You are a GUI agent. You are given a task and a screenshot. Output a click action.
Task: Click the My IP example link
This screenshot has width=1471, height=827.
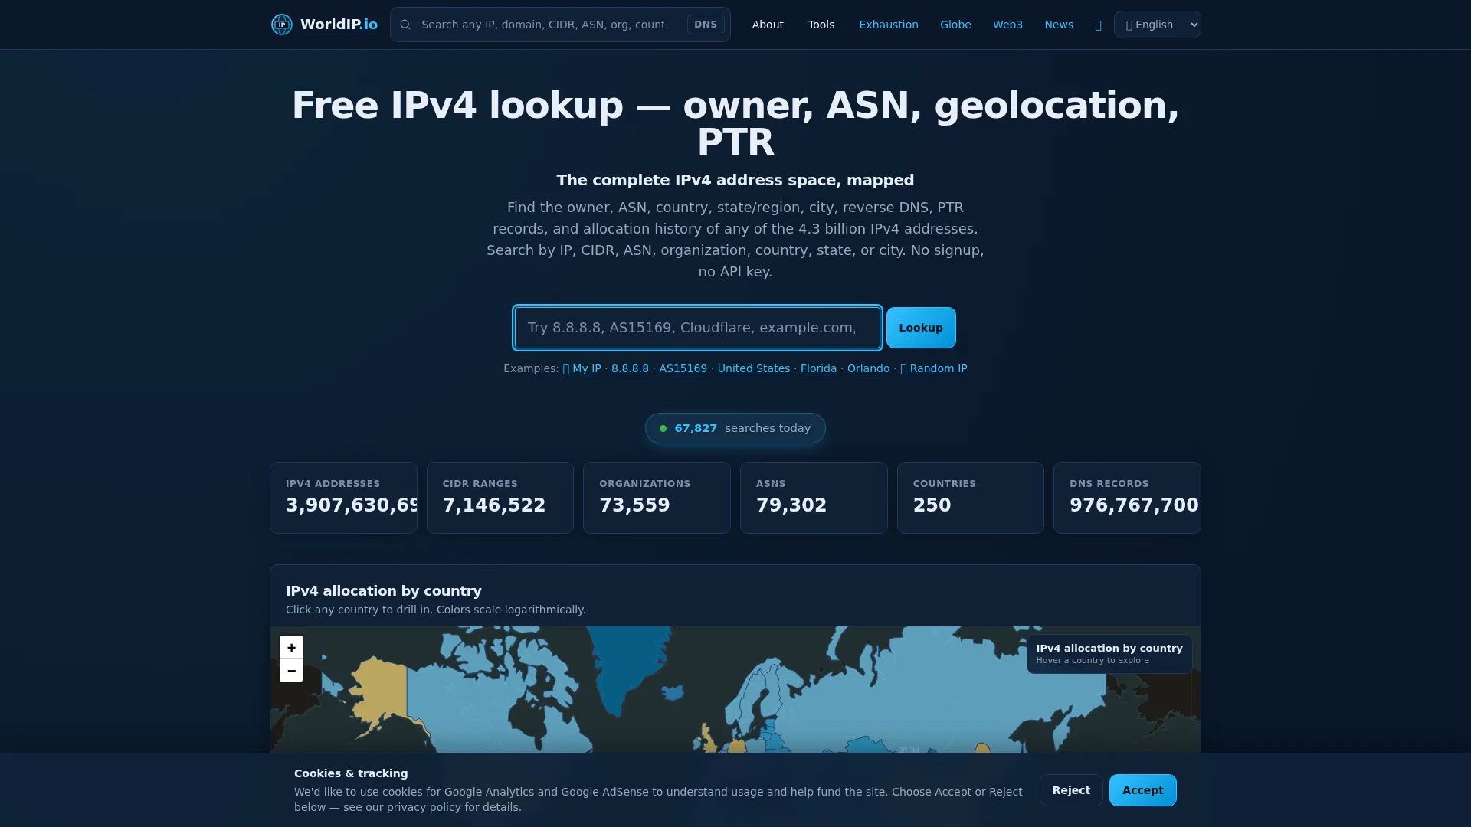point(582,368)
